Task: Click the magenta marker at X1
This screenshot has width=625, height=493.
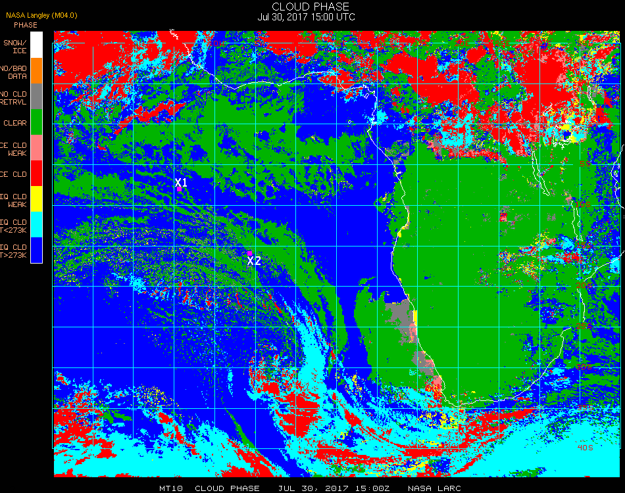Action: click(180, 189)
